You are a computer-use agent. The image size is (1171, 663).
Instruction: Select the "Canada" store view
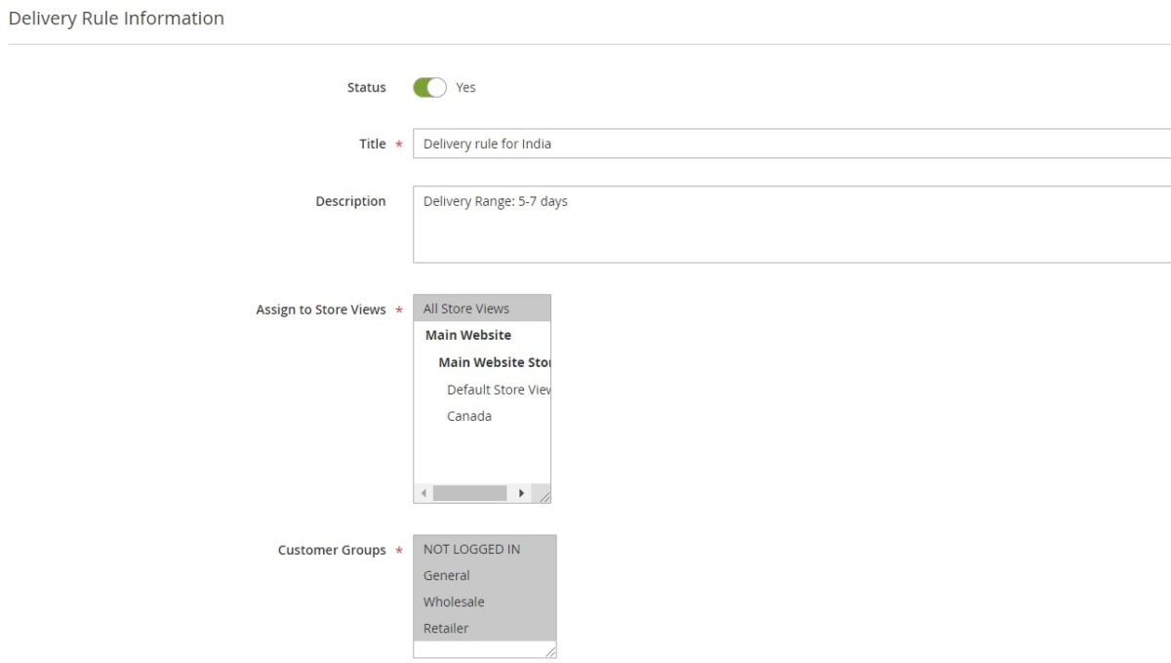pyautogui.click(x=469, y=416)
